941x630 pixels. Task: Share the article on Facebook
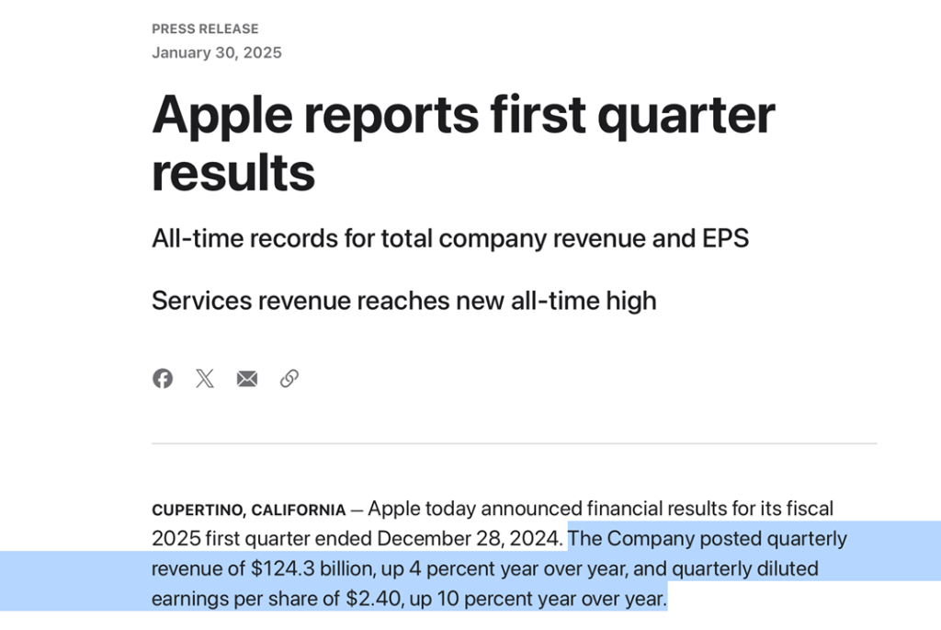point(163,378)
